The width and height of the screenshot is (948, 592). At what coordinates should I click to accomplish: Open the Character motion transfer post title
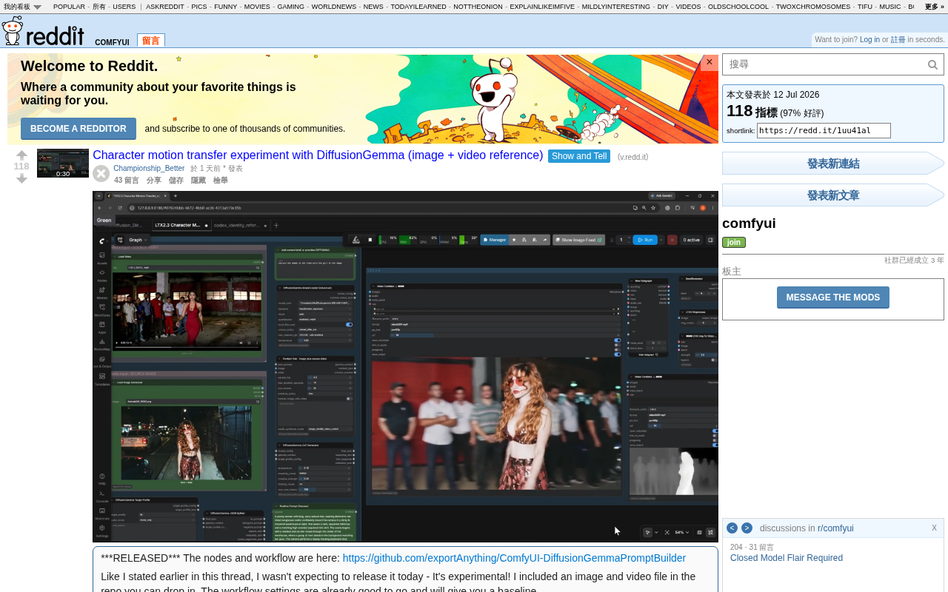click(x=318, y=155)
